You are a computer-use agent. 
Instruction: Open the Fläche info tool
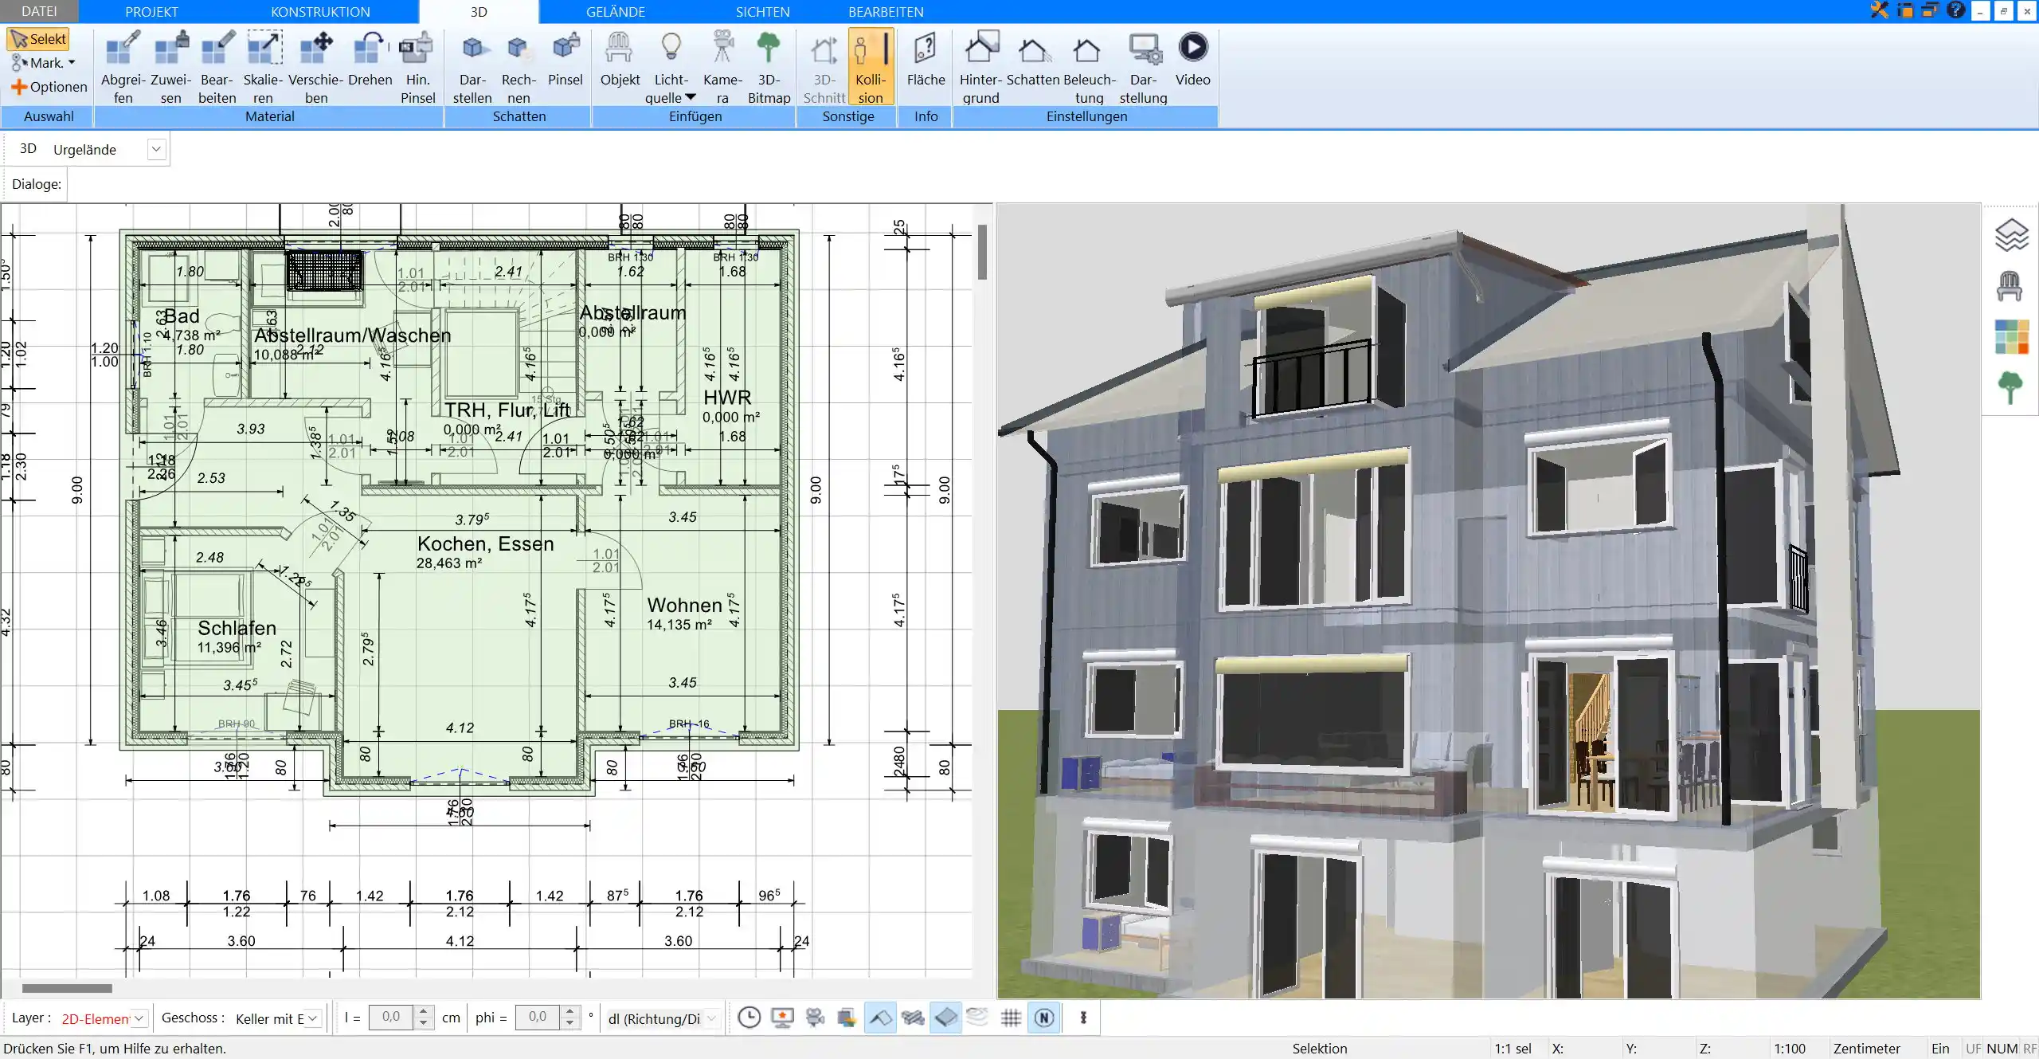coord(926,59)
